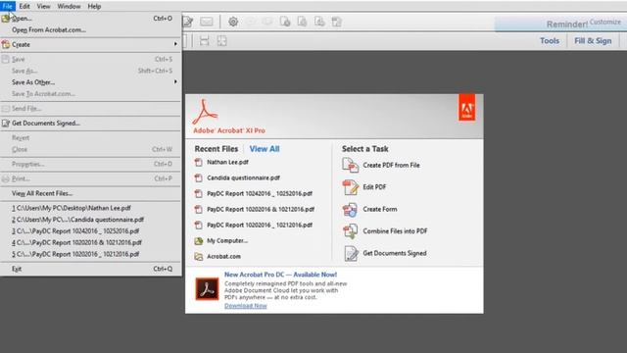
Task: Click the sign/edit pen icon in toolbar
Action: click(187, 22)
